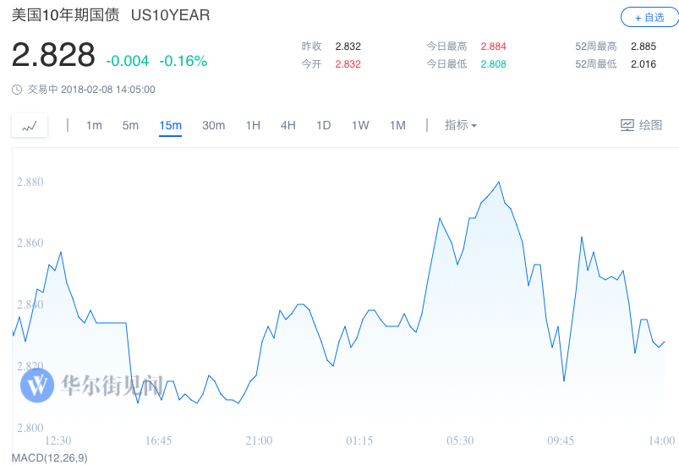The width and height of the screenshot is (679, 465).
Task: Switch to the 30m interval
Action: click(x=213, y=125)
